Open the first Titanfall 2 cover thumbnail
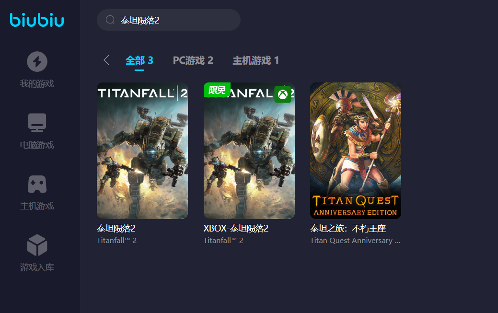 (142, 151)
